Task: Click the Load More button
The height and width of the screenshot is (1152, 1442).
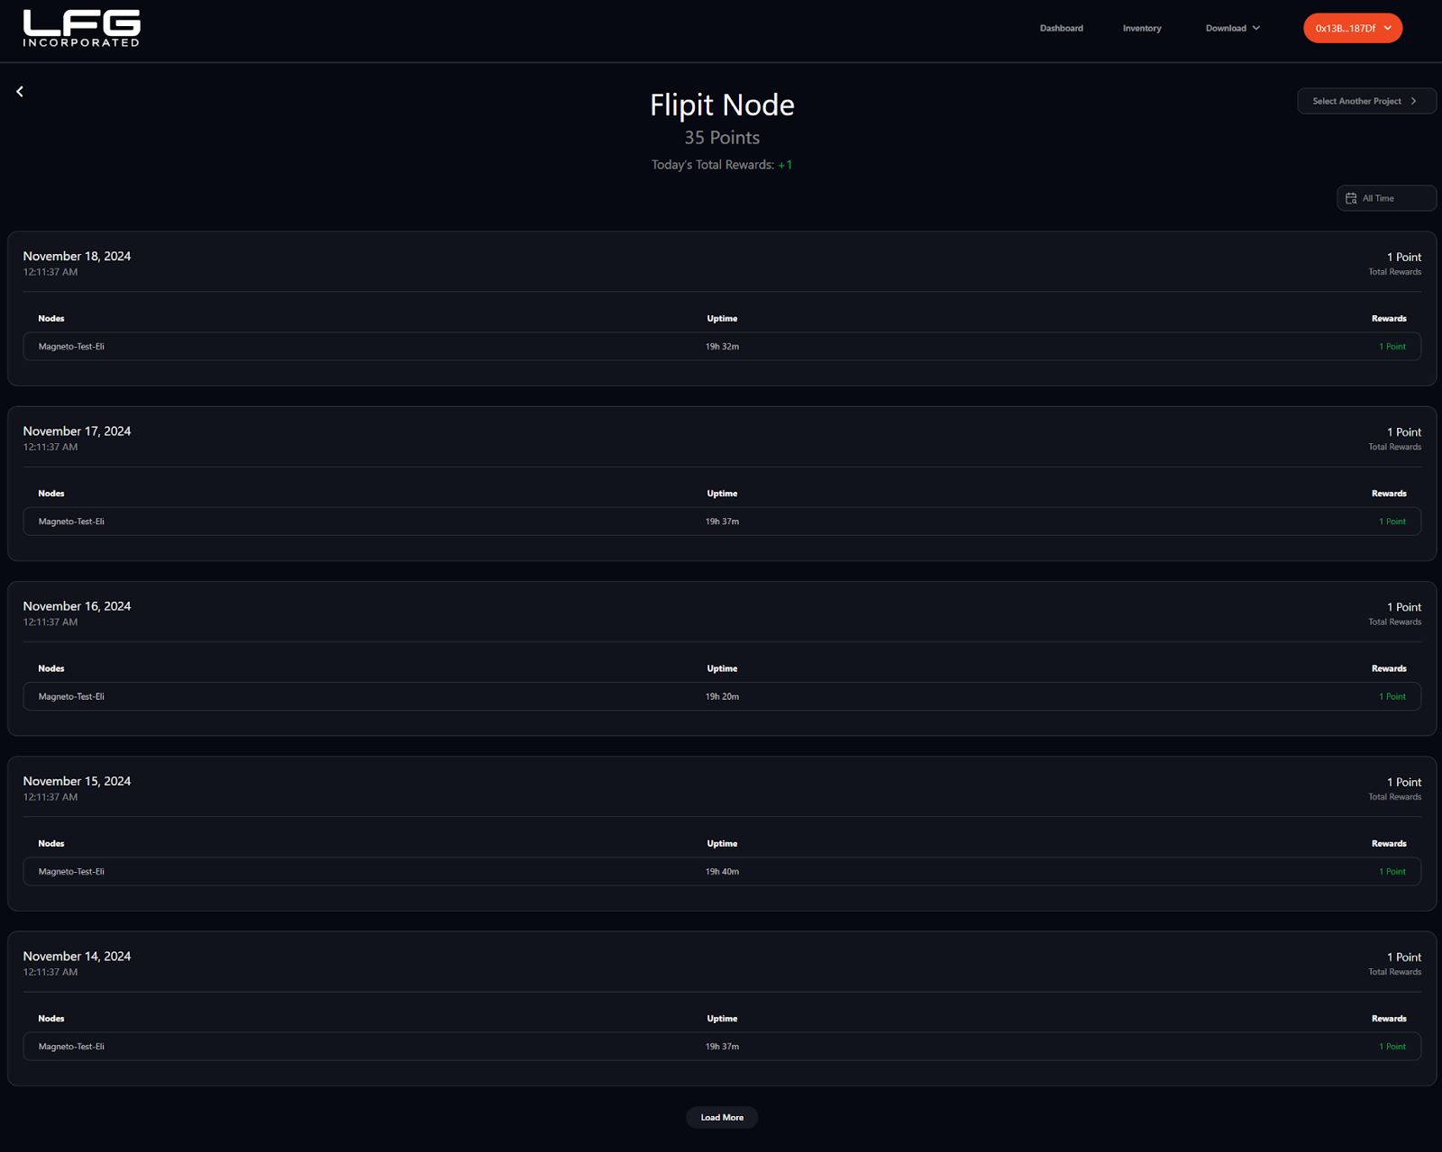Action: [x=722, y=1118]
